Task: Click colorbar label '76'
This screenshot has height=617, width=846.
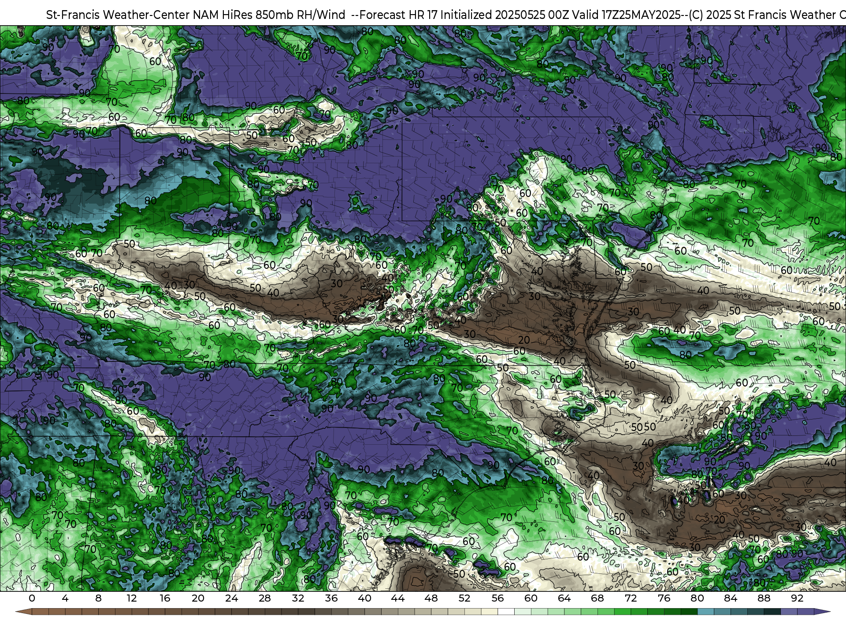Action: tap(664, 598)
